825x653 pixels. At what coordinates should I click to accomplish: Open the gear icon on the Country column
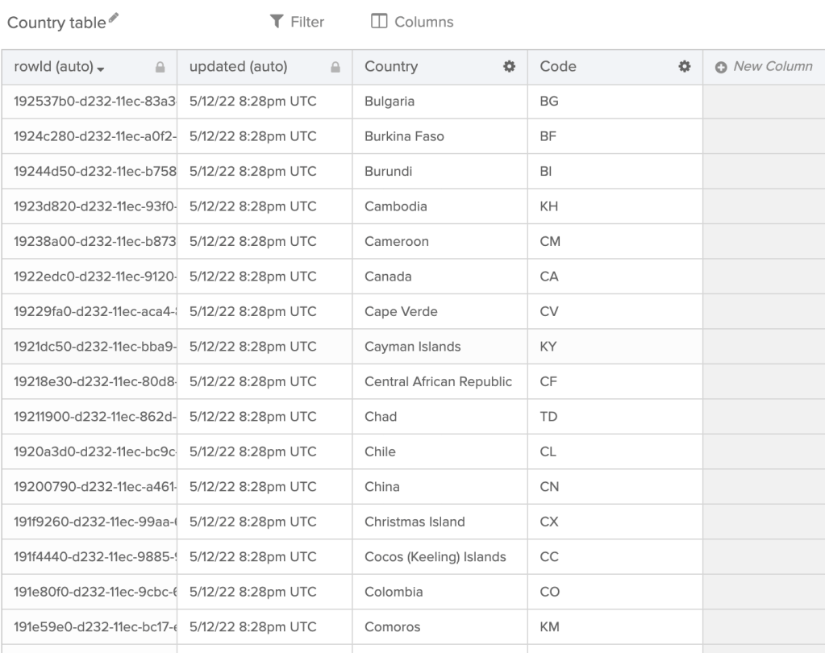(x=509, y=67)
